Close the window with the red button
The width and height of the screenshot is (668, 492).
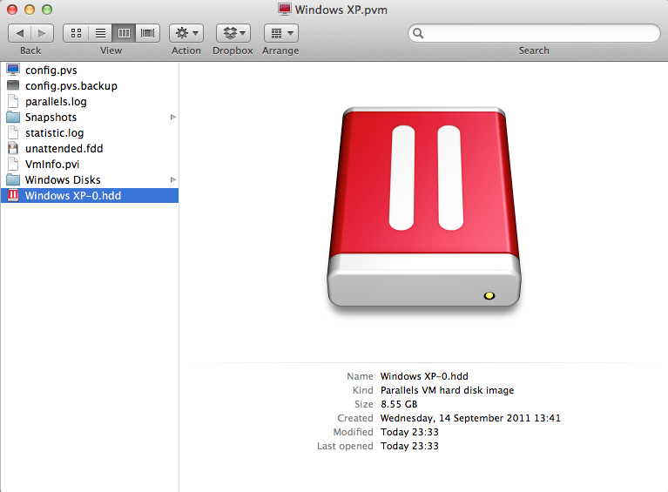(x=12, y=10)
